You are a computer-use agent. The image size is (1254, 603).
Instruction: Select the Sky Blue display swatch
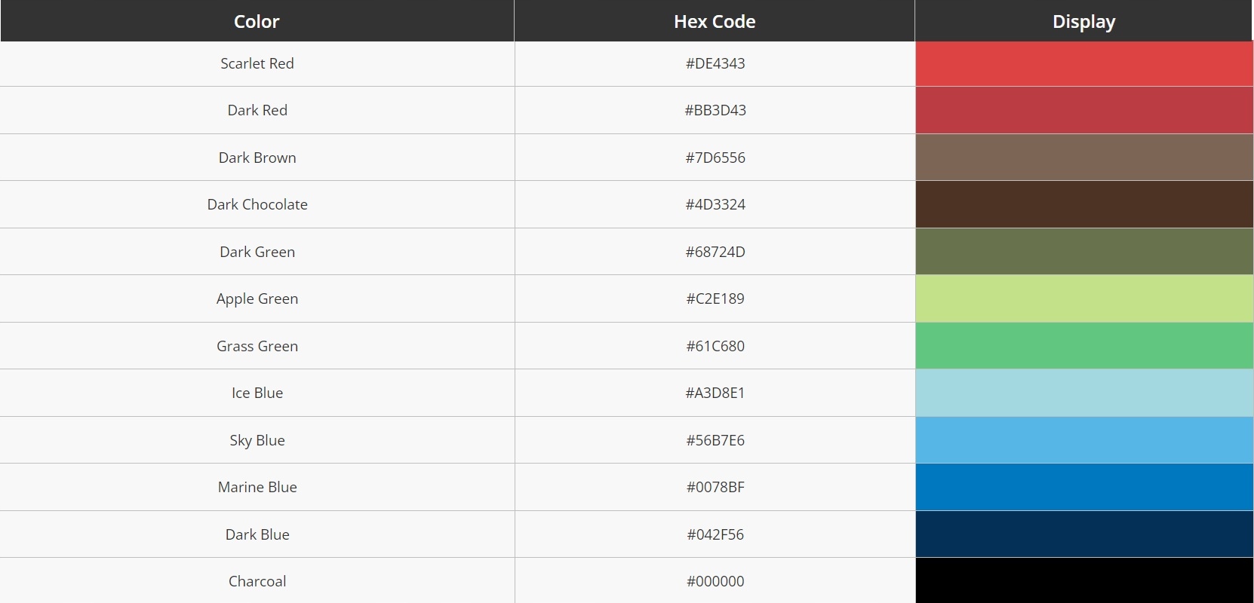pos(1083,440)
